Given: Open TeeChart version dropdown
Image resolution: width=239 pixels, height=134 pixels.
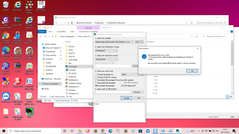Looking at the screenshot, I should point(106,59).
